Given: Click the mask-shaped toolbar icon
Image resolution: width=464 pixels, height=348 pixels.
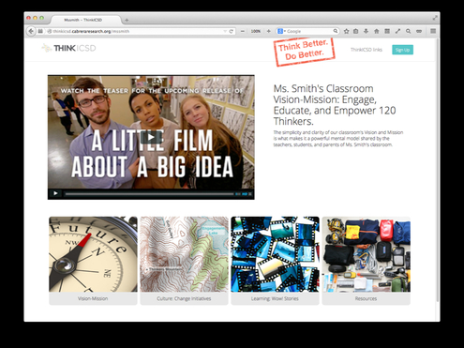Looking at the screenshot, I should pos(419,31).
